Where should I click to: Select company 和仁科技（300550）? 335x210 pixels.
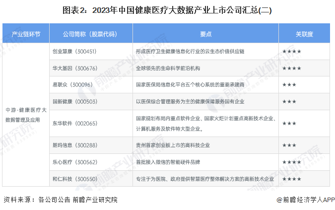pos(75,179)
